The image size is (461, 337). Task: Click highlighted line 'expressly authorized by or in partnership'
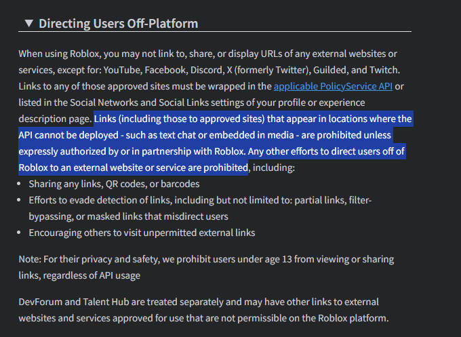pyautogui.click(x=212, y=151)
